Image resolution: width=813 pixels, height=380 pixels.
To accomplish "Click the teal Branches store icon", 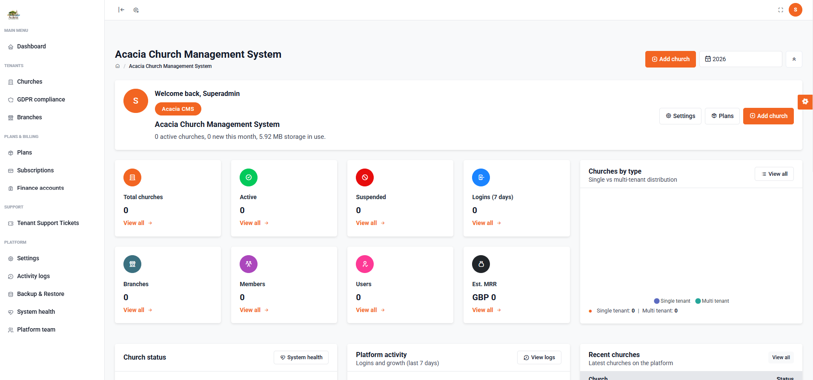I will click(x=132, y=264).
